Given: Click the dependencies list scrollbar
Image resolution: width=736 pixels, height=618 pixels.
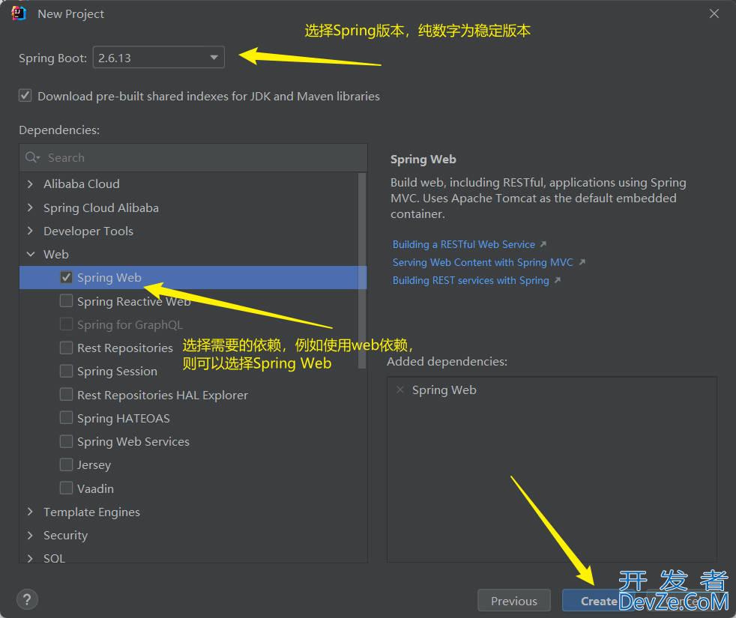Looking at the screenshot, I should pyautogui.click(x=361, y=270).
